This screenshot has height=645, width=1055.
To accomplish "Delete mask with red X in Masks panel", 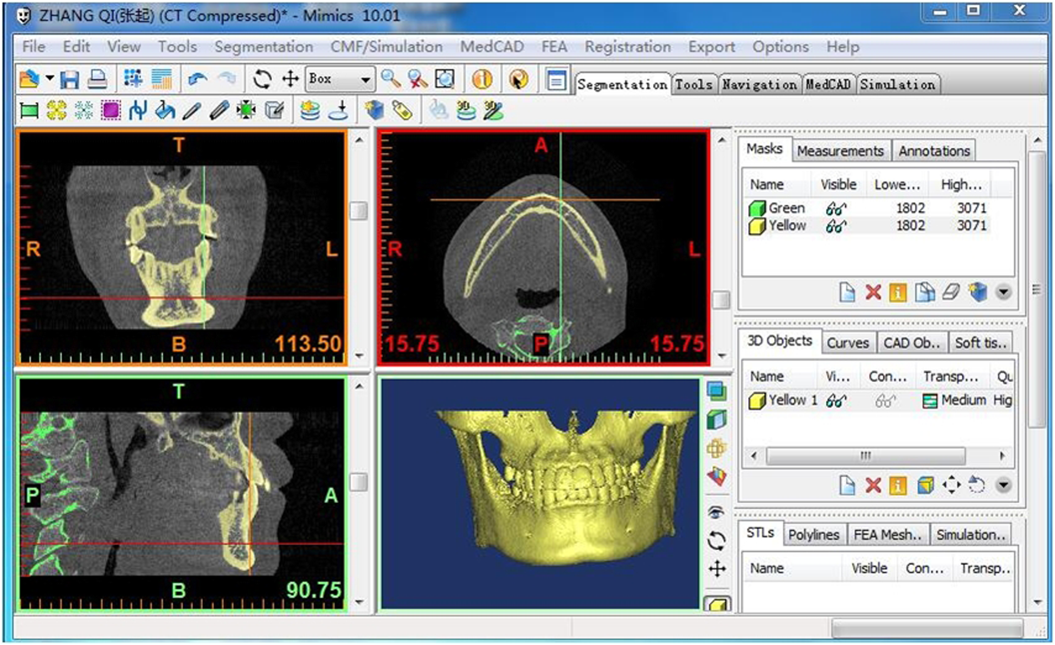I will [873, 293].
